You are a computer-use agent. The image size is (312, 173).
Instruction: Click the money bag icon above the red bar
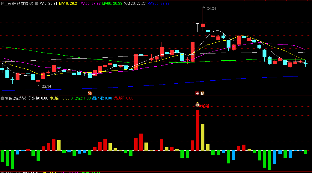coord(198,104)
